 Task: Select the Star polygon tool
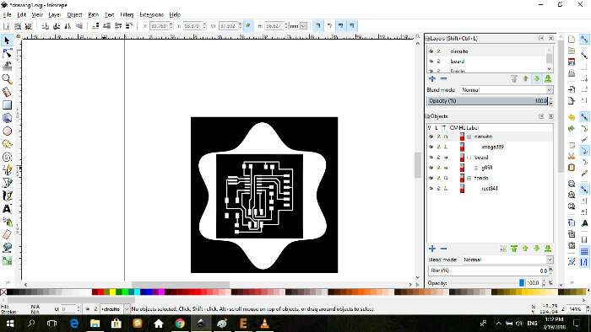click(7, 144)
